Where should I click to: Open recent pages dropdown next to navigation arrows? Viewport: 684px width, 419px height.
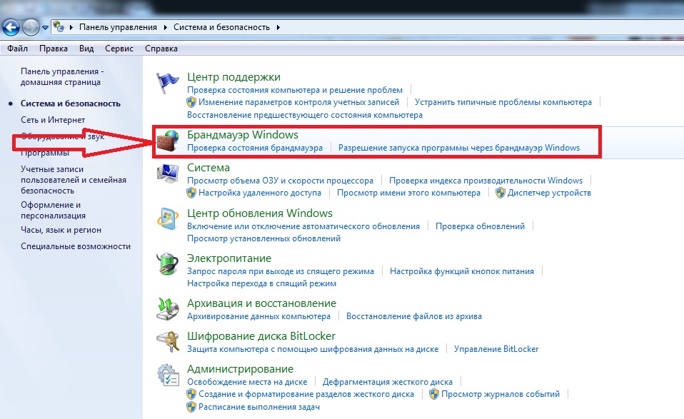point(45,28)
